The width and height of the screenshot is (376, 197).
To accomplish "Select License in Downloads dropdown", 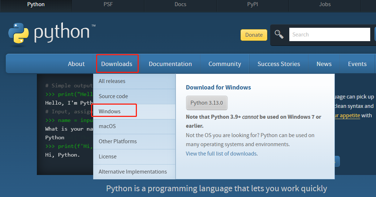I will 134,157.
